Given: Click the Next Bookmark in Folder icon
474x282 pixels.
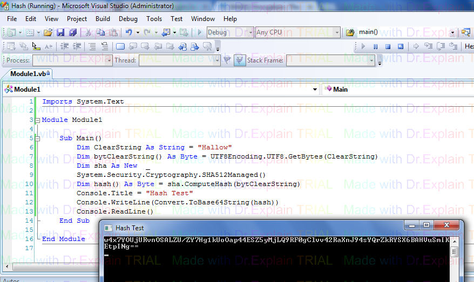Looking at the screenshot, I should pos(170,46).
